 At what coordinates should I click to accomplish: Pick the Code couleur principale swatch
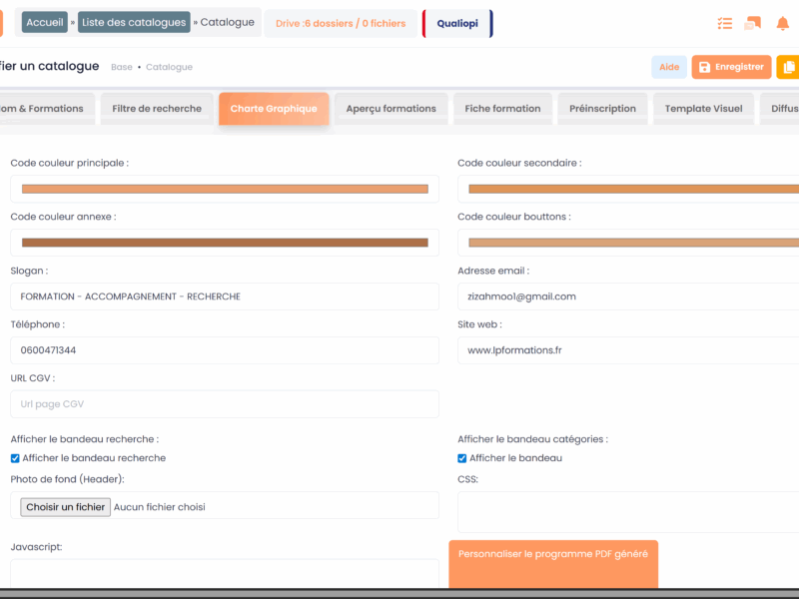225,189
